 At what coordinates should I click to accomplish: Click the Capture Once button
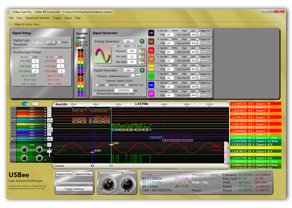64,174
